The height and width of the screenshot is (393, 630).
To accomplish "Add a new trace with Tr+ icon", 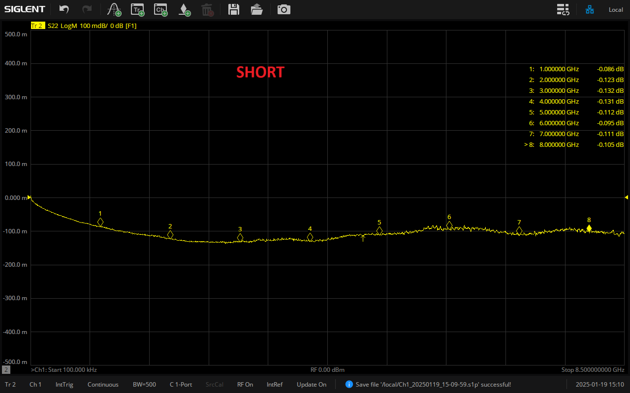I will click(x=138, y=9).
